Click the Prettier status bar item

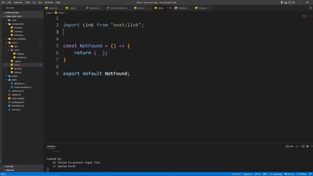(301, 174)
